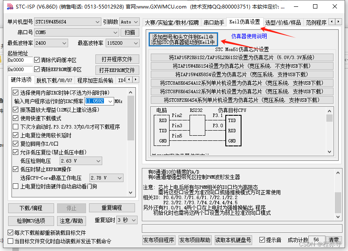Click 打开EEPROM文件 button
The image size is (348, 251).
point(117,70)
